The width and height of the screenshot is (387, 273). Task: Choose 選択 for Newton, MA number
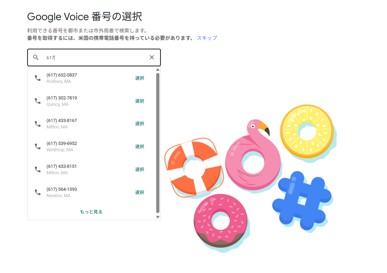(x=140, y=193)
